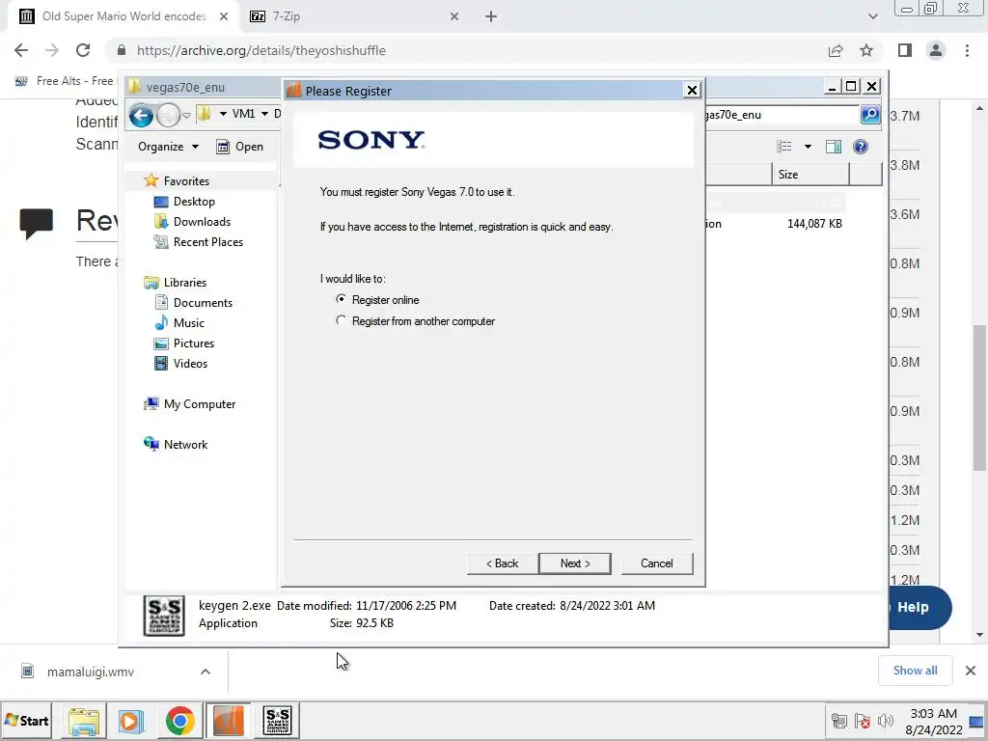This screenshot has height=741, width=988.
Task: Close the downloads bar
Action: click(971, 671)
